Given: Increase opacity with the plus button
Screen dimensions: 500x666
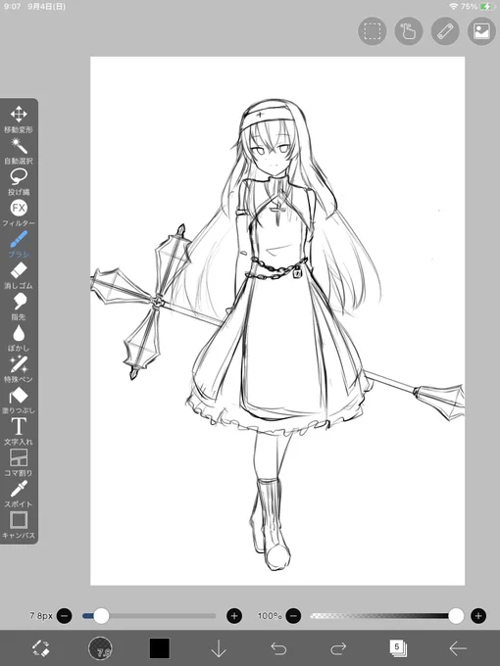Looking at the screenshot, I should point(478,615).
